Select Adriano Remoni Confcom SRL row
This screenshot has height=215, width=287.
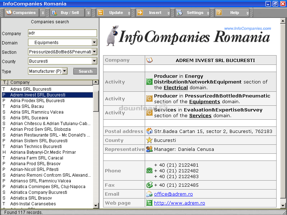coord(47,175)
